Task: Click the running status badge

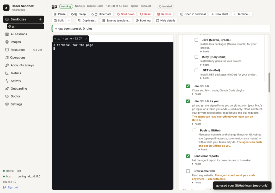Action: point(66,6)
